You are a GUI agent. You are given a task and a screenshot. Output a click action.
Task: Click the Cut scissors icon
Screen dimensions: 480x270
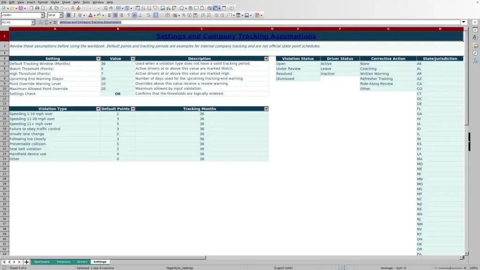[x=51, y=8]
